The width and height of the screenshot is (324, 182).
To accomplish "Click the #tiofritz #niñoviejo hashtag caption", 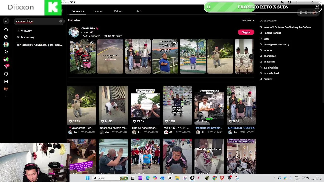I will tap(209, 128).
